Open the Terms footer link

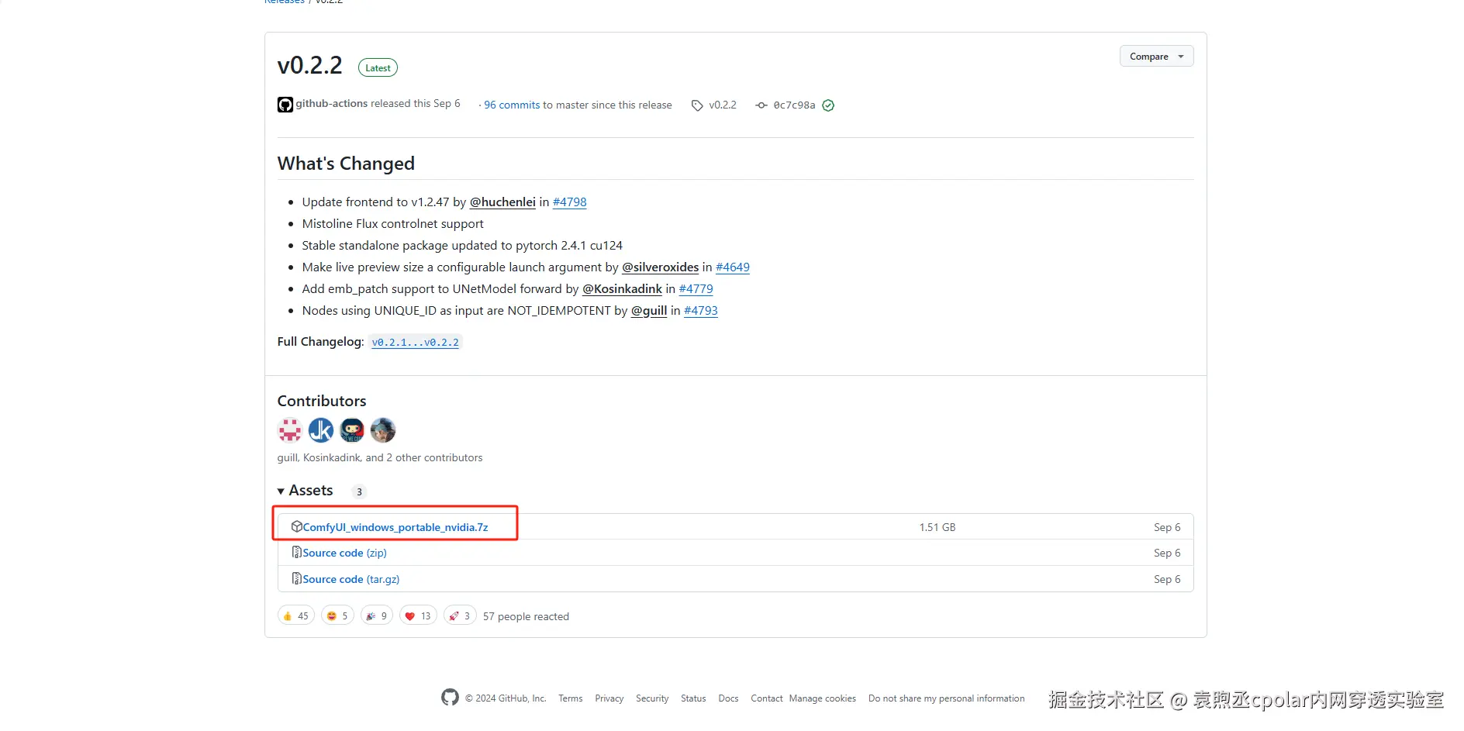pos(571,698)
